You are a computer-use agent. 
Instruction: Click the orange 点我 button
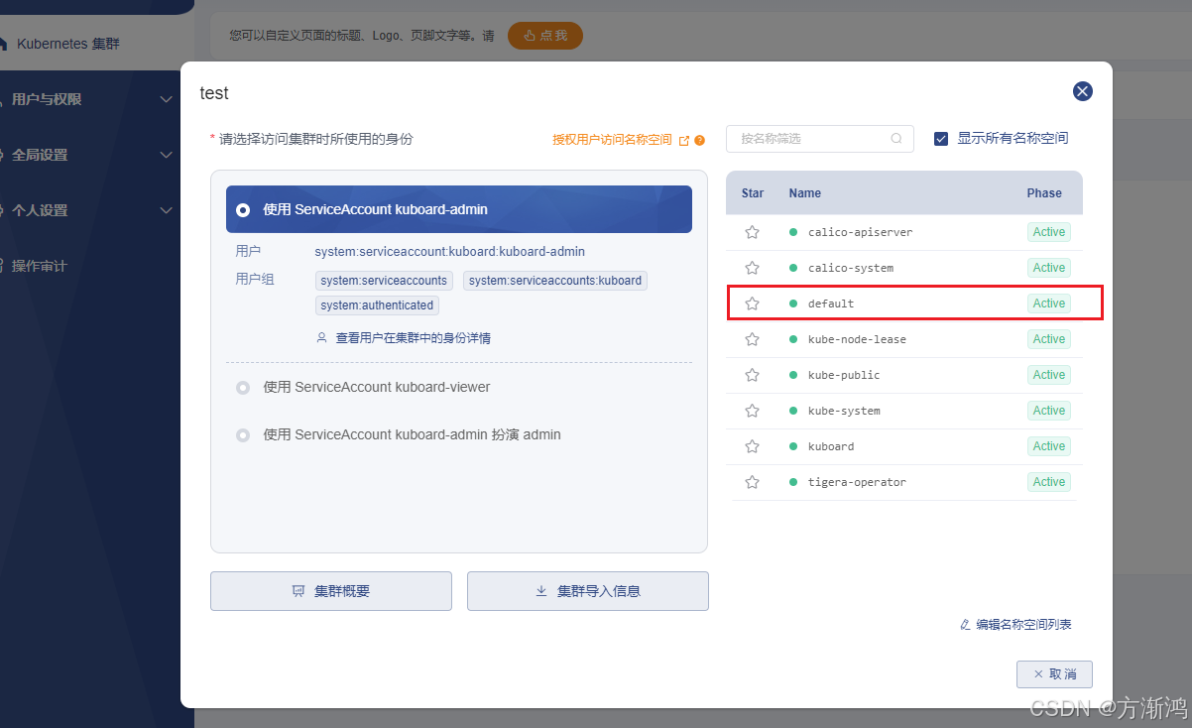click(x=545, y=36)
